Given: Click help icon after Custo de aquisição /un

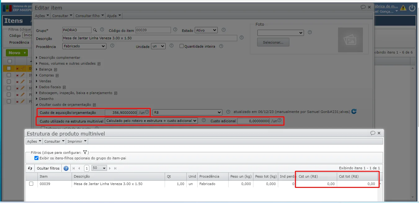Looking at the screenshot, I should point(147,112).
